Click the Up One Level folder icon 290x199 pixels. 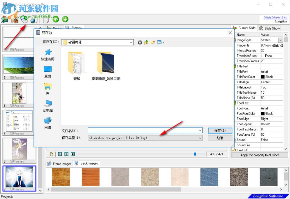click(146, 42)
